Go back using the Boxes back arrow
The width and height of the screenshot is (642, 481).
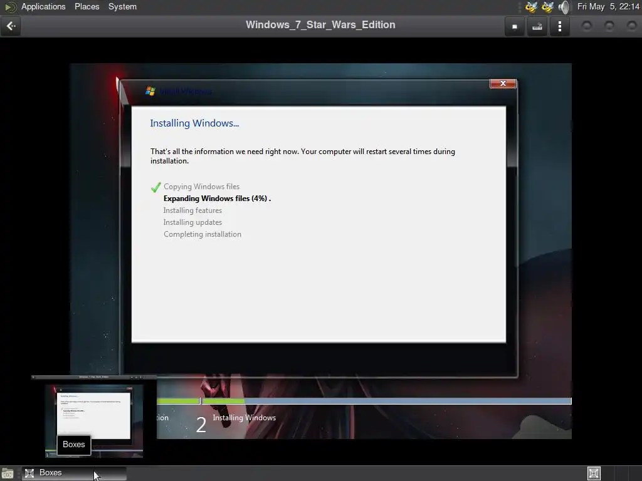11,26
